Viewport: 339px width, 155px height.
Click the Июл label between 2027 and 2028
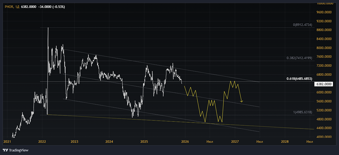coord(260,141)
